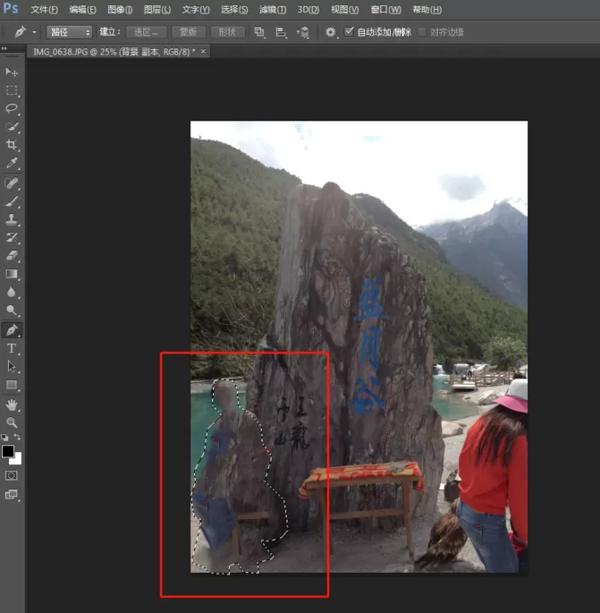Select the Move tool

coord(12,72)
